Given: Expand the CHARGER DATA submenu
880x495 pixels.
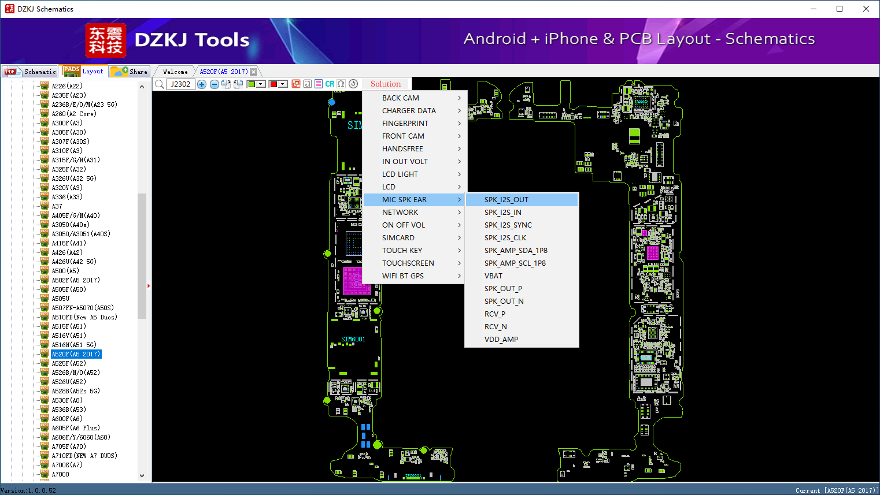Looking at the screenshot, I should (415, 111).
